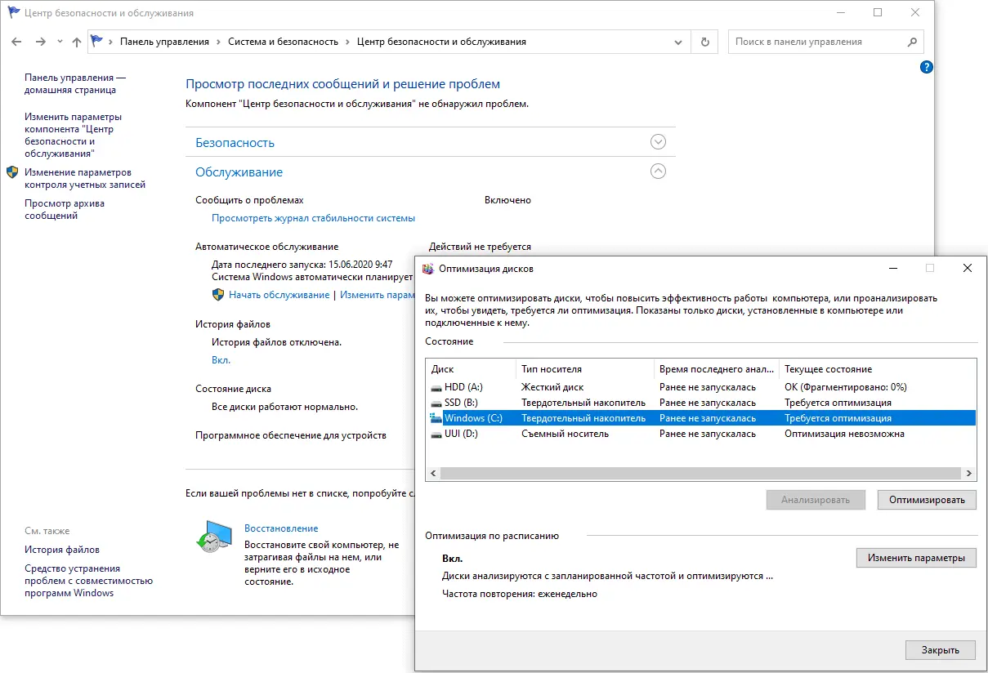
Task: Click the 'Изменить параметры' button
Action: click(x=916, y=558)
